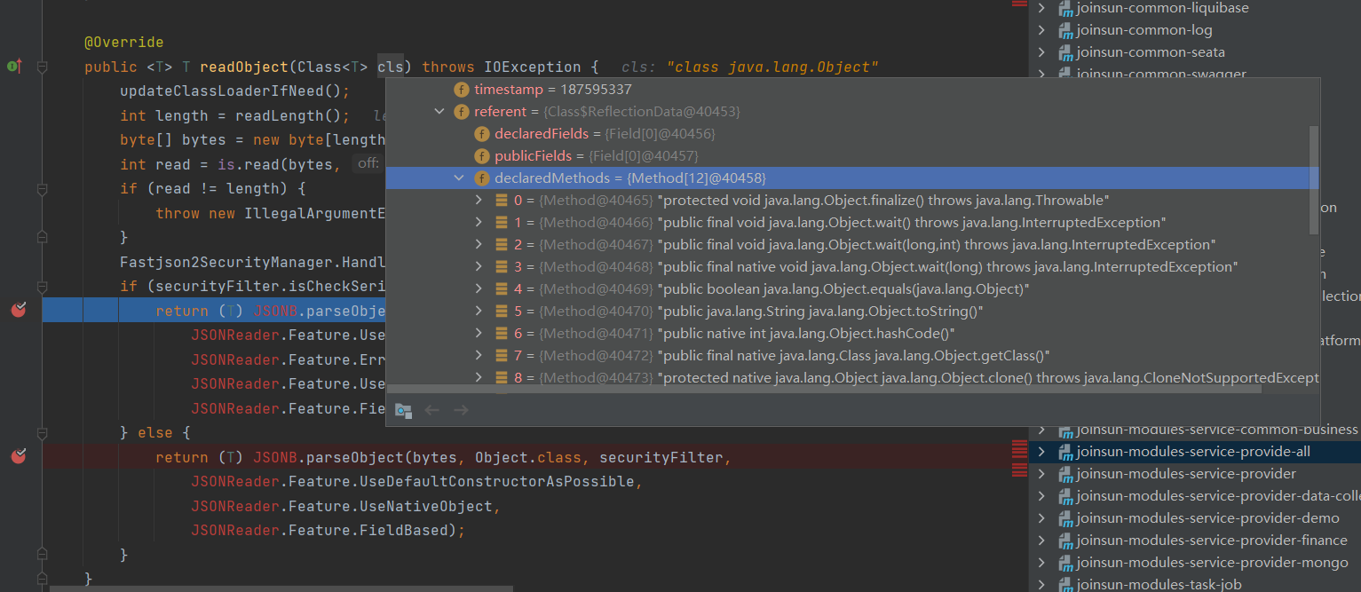
Task: Select the joinsun-modules-task-job row
Action: (x=1195, y=584)
